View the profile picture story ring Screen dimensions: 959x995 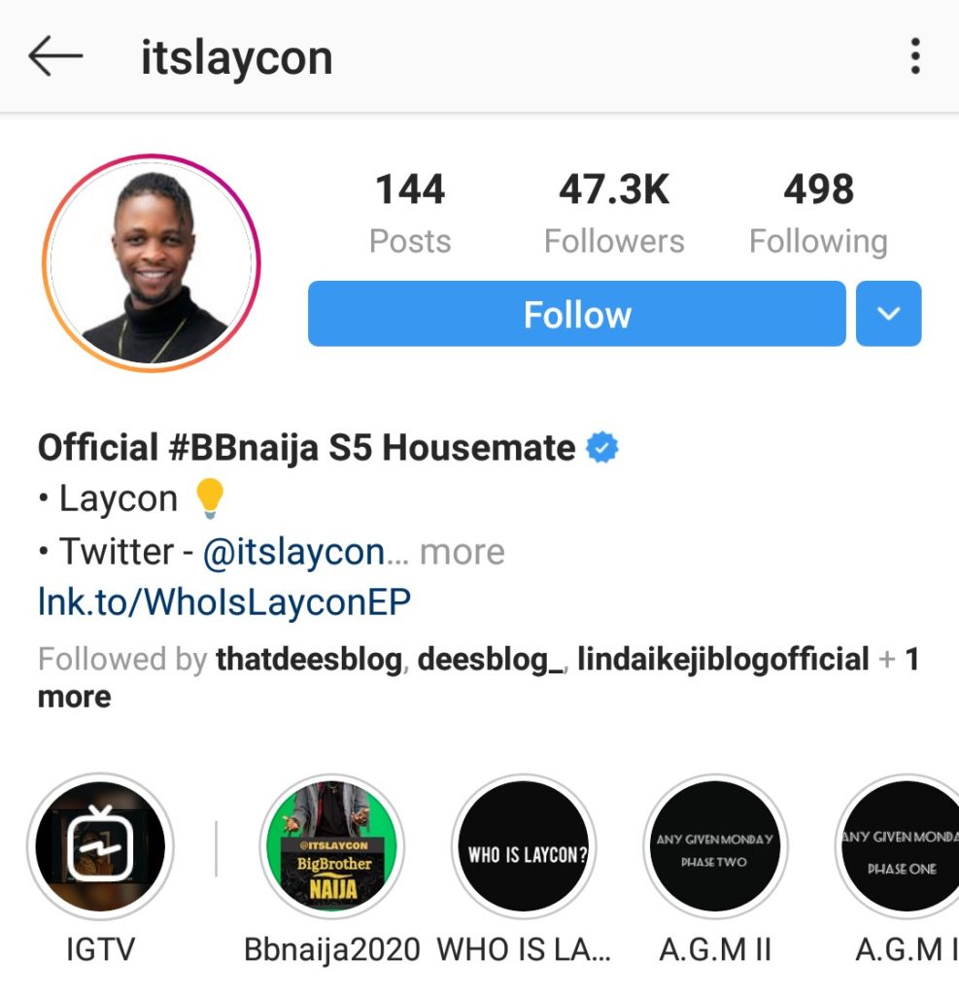click(x=152, y=262)
